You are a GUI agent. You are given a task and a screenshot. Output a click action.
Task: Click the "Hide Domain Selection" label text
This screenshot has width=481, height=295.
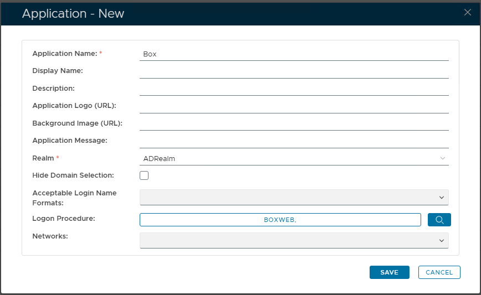[x=73, y=175]
